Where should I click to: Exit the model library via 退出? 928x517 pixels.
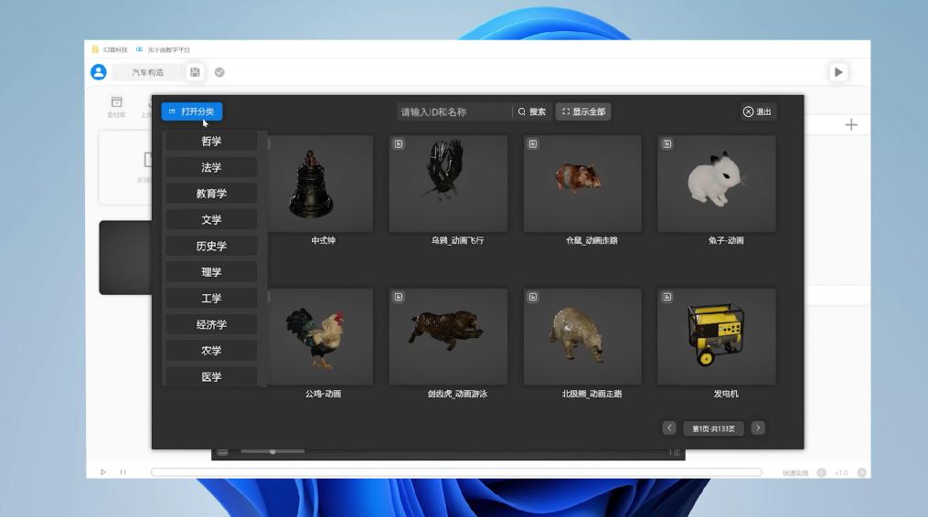758,111
